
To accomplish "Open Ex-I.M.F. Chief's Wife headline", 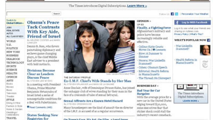I will click(x=97, y=81).
